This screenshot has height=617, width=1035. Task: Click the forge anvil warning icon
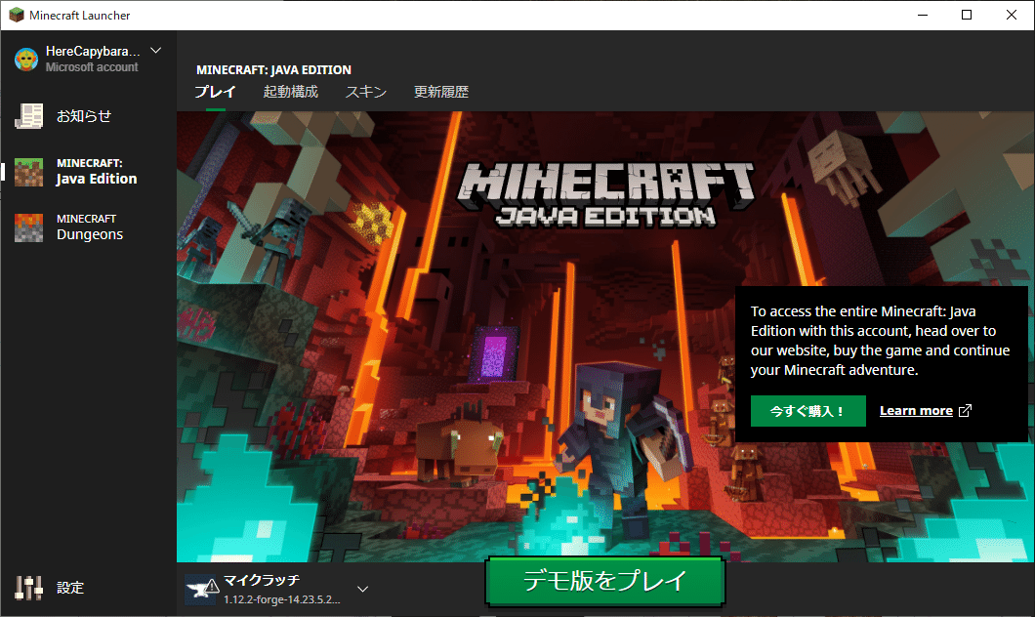[202, 589]
